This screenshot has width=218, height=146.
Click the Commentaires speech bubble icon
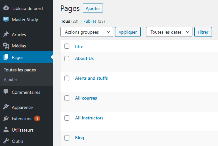pos(6,92)
